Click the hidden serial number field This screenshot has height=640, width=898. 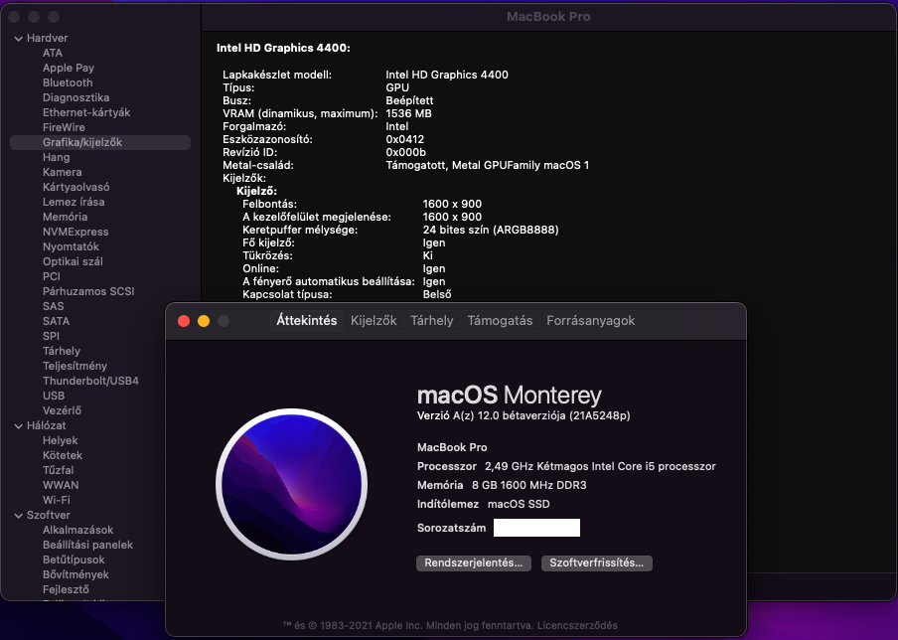(536, 528)
